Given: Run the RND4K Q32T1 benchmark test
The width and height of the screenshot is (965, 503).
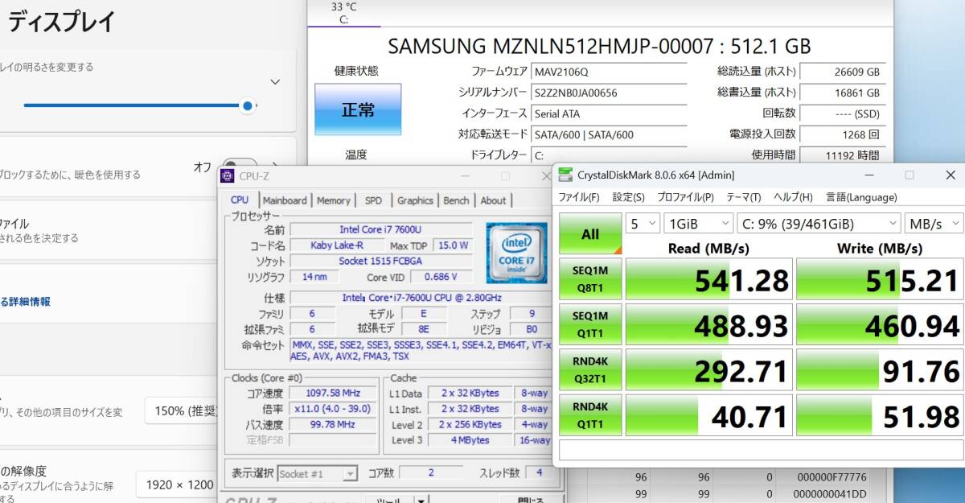Looking at the screenshot, I should [590, 369].
